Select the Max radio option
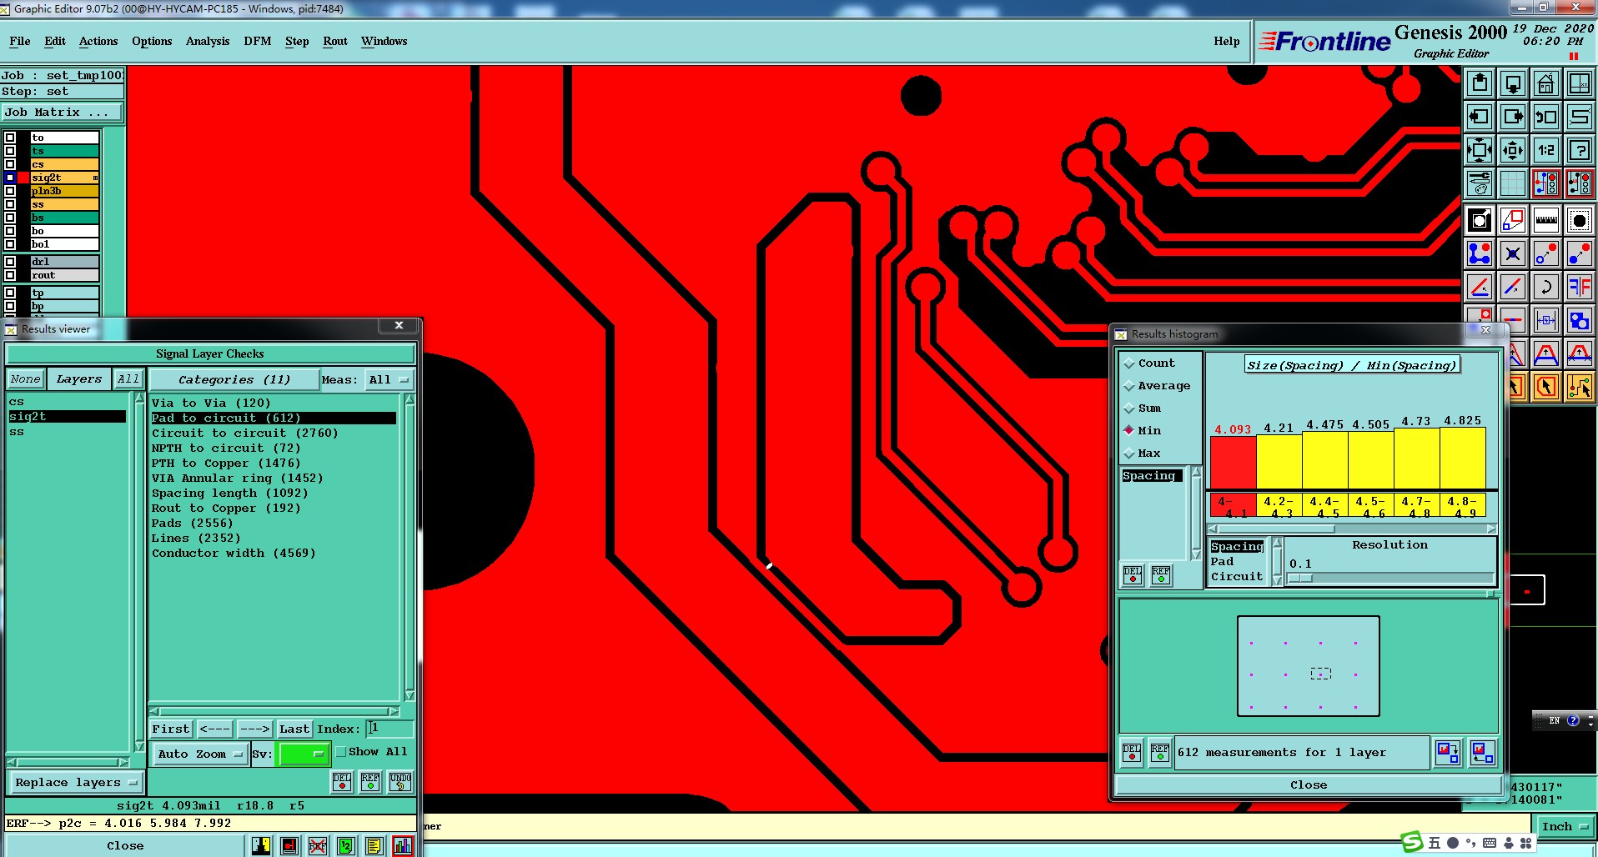The image size is (1598, 857). [x=1143, y=454]
